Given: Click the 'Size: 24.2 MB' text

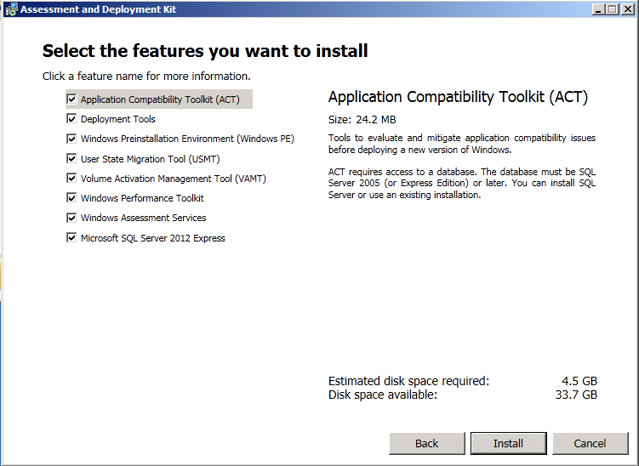Looking at the screenshot, I should click(362, 119).
